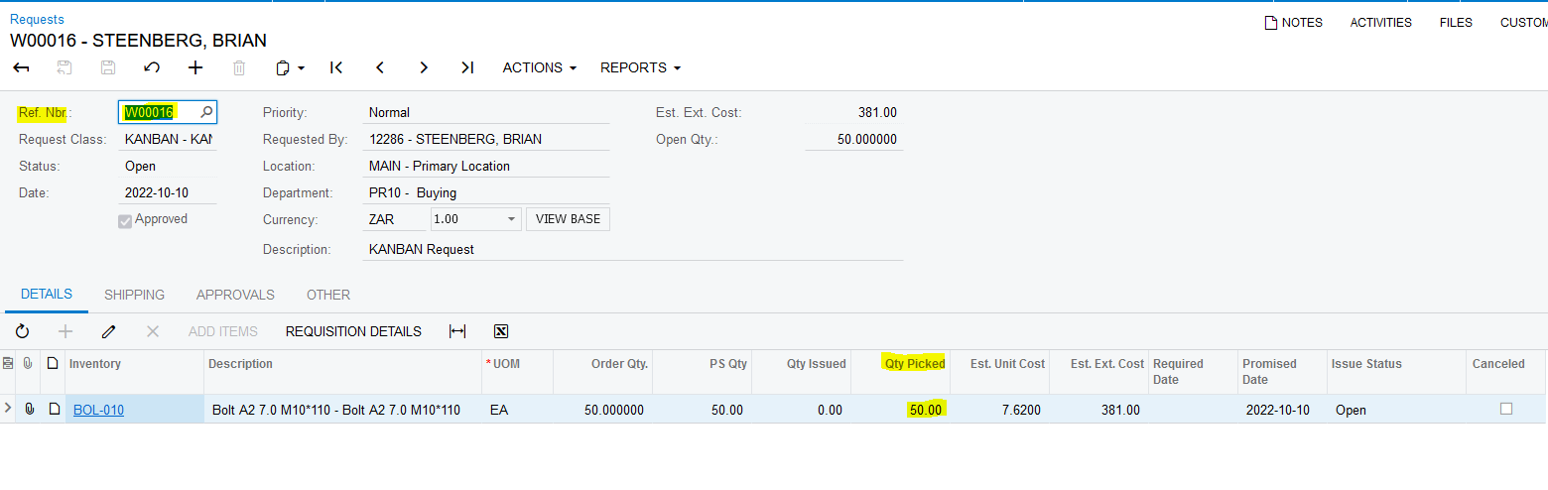Add a new request record with plus icon
Image resolution: width=1548 pixels, height=490 pixels.
click(x=195, y=67)
